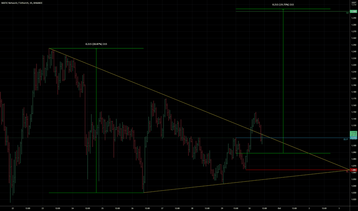The height and width of the screenshot is (211, 358).
Task: Click the 27 date label on the time axis
Action: click(x=162, y=208)
